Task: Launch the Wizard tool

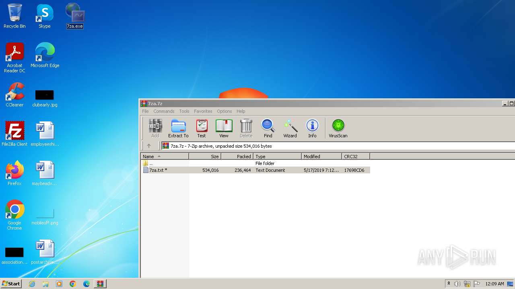Action: pyautogui.click(x=290, y=128)
